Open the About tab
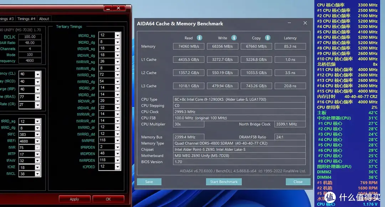Image resolution: width=385 pixels, height=207 pixels. [x=44, y=18]
